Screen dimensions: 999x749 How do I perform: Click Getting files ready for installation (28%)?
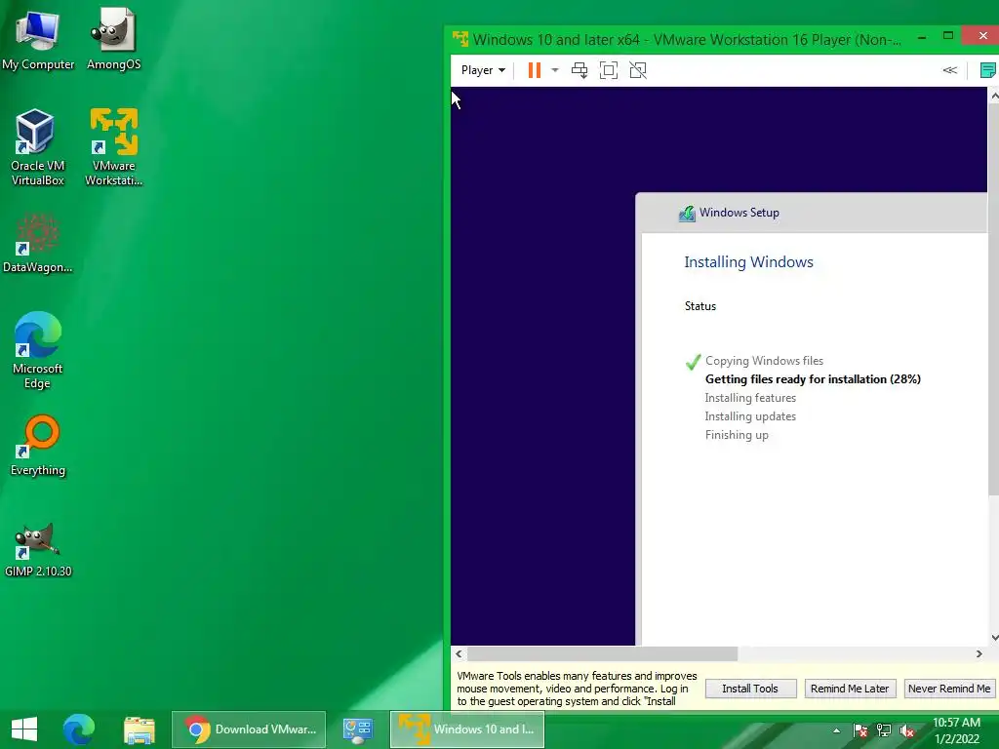click(x=813, y=379)
